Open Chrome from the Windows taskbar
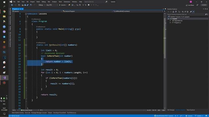 click(4, 11)
